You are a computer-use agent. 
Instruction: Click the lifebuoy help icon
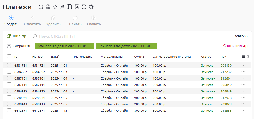(91, 7)
